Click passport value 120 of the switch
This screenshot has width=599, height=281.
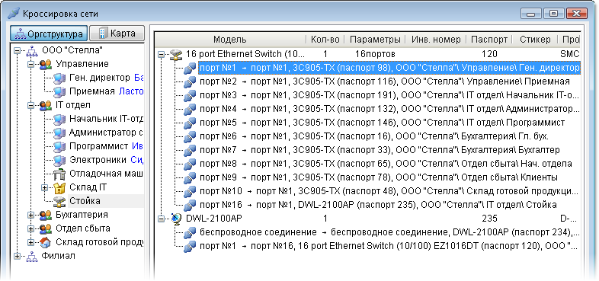(489, 54)
